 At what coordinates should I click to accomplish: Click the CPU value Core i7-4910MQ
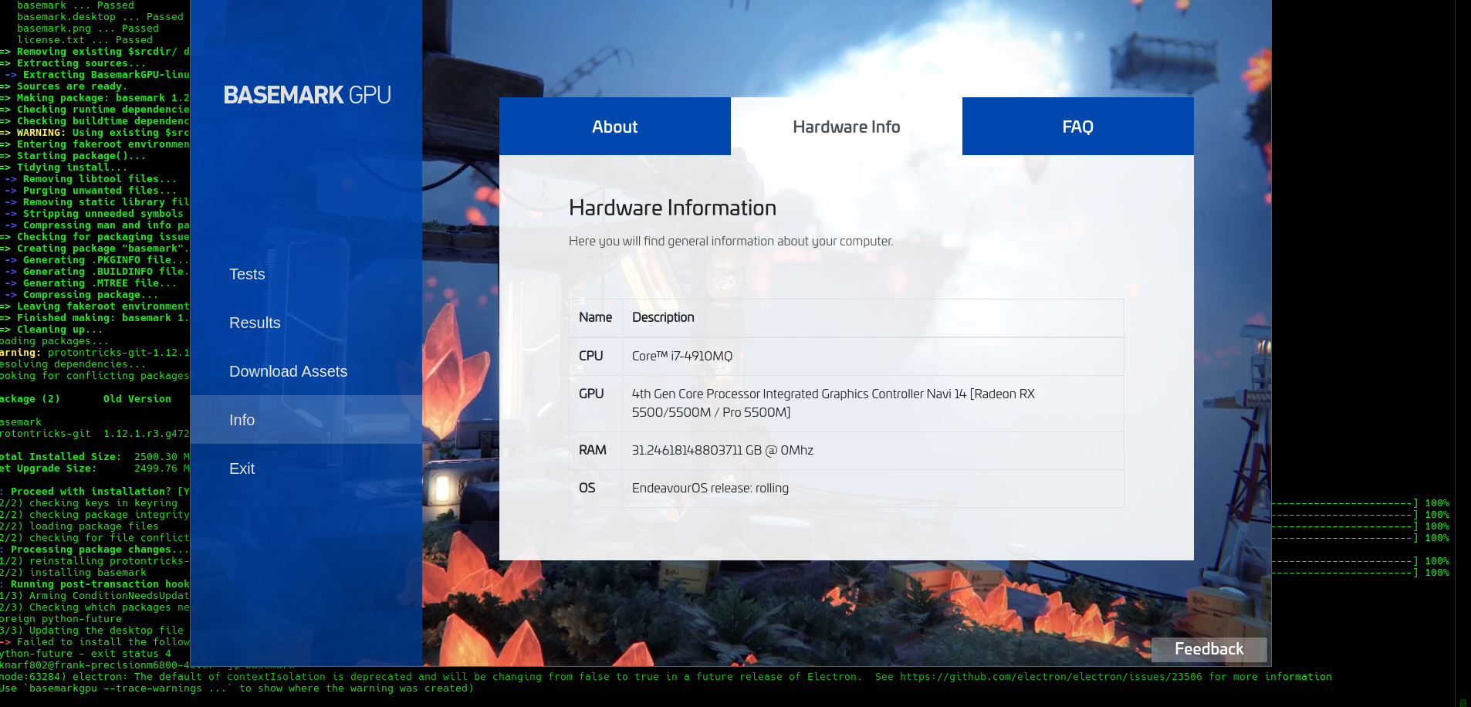[681, 356]
